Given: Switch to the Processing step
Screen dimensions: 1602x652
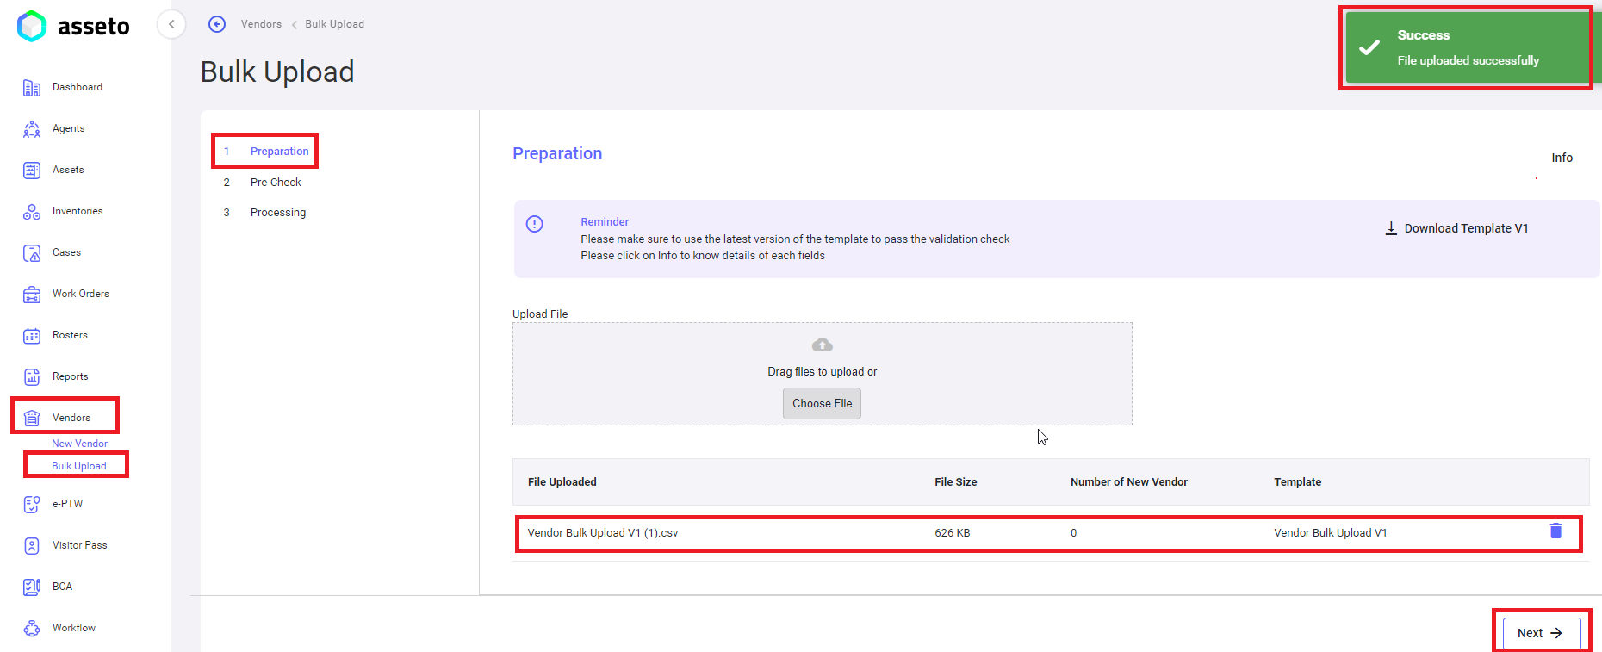Looking at the screenshot, I should (277, 213).
